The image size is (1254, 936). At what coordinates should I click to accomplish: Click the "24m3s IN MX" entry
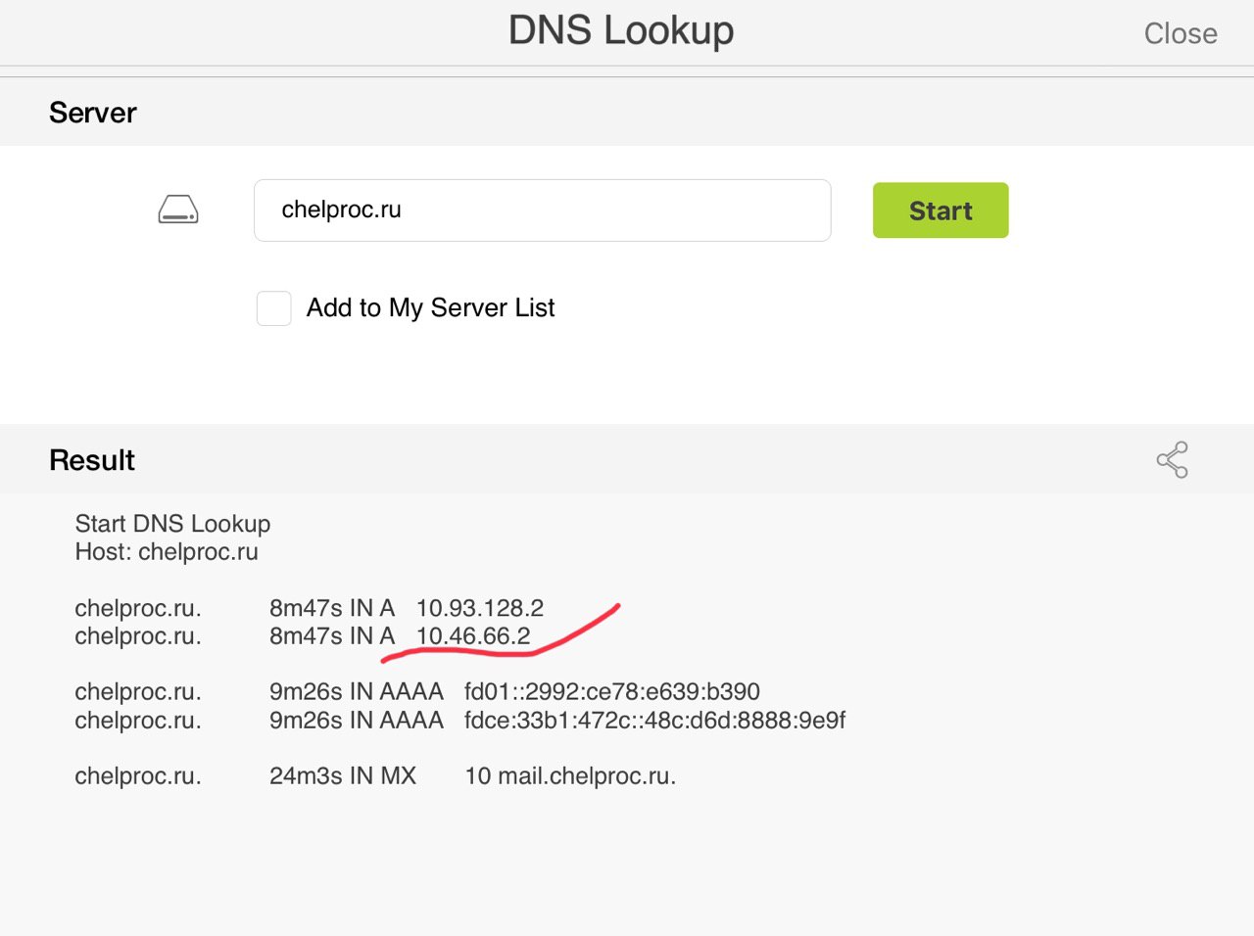pyautogui.click(x=343, y=776)
